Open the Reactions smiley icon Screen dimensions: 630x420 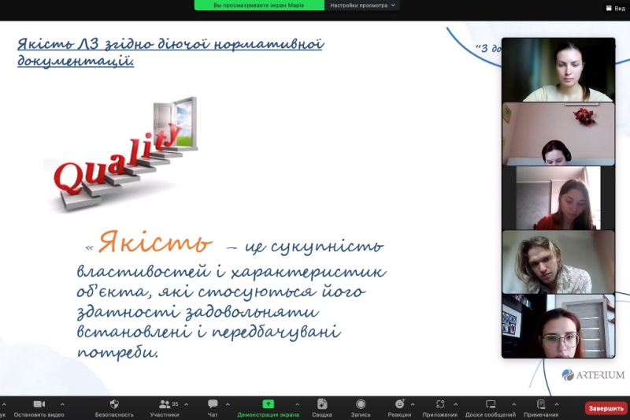[x=400, y=404]
